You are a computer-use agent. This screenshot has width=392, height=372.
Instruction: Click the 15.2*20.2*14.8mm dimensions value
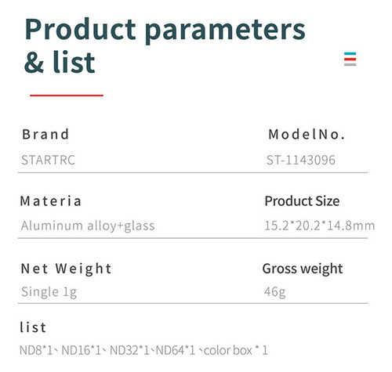pyautogui.click(x=320, y=226)
